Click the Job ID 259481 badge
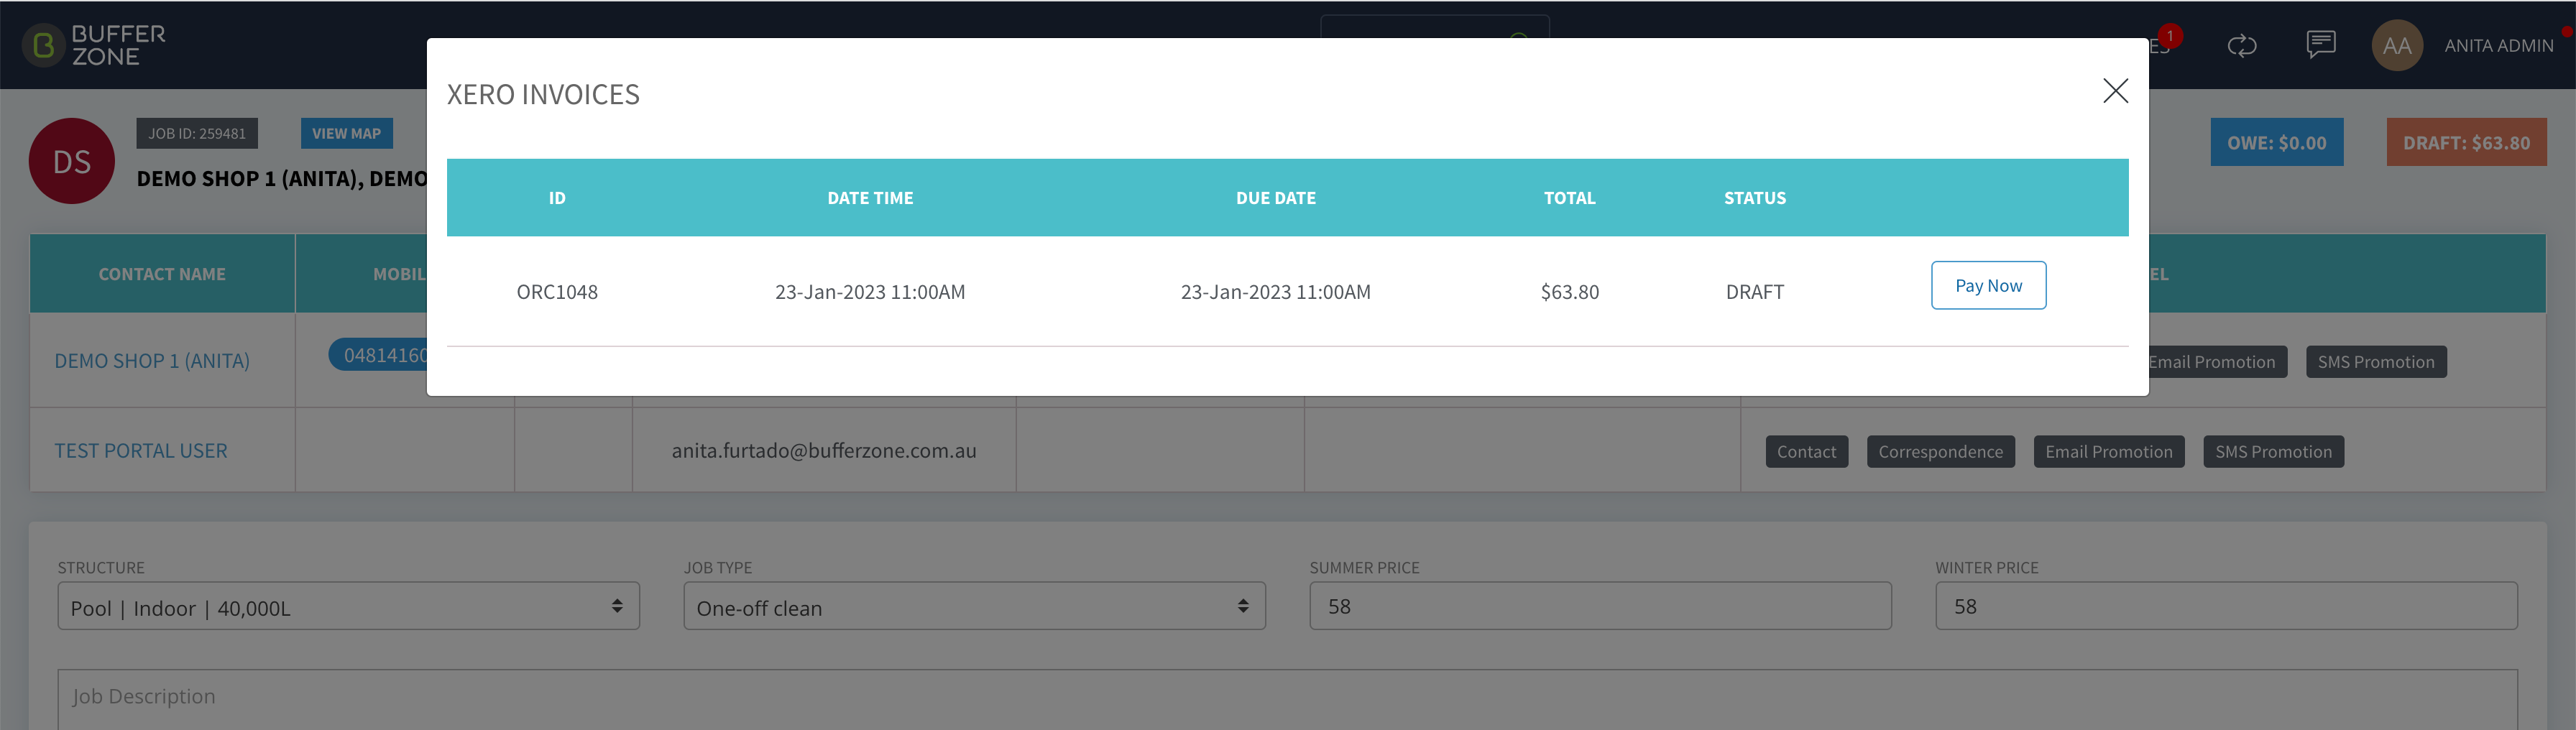2576x730 pixels. (197, 133)
